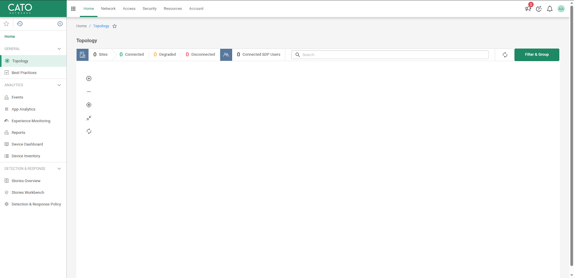574x278 pixels.
Task: Collapse the DETECTION & RESPONSE section
Action: [59, 169]
